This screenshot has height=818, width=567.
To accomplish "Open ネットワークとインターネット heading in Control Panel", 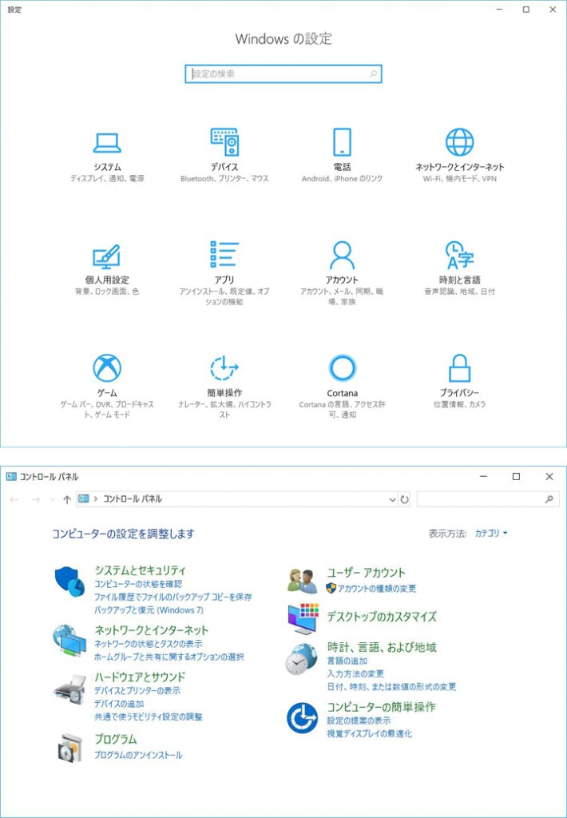I will [x=151, y=629].
